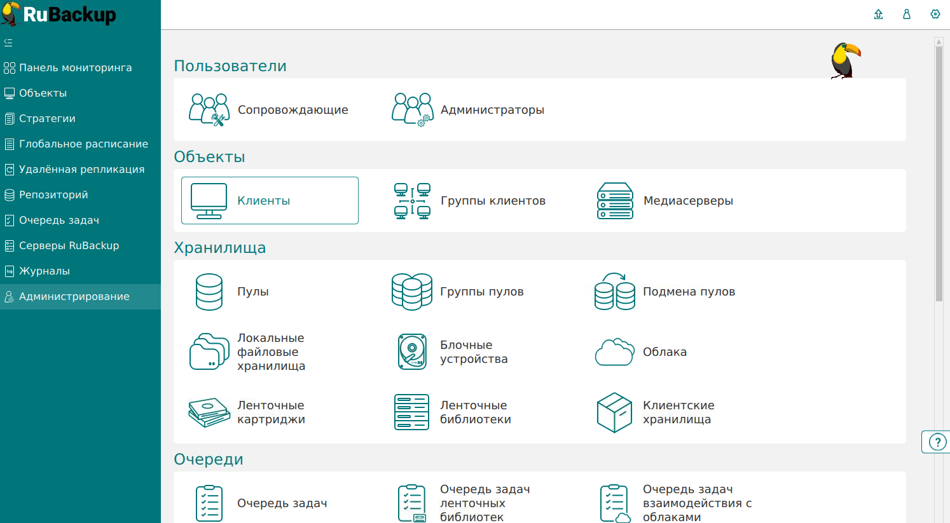Viewport: 950px width, 523px height.
Task: Select Репозиторий from the left menu
Action: [53, 195]
